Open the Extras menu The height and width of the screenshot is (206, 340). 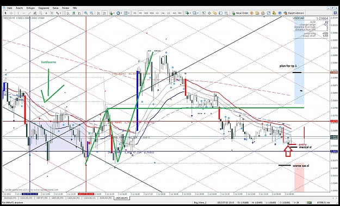pyautogui.click(x=55, y=8)
